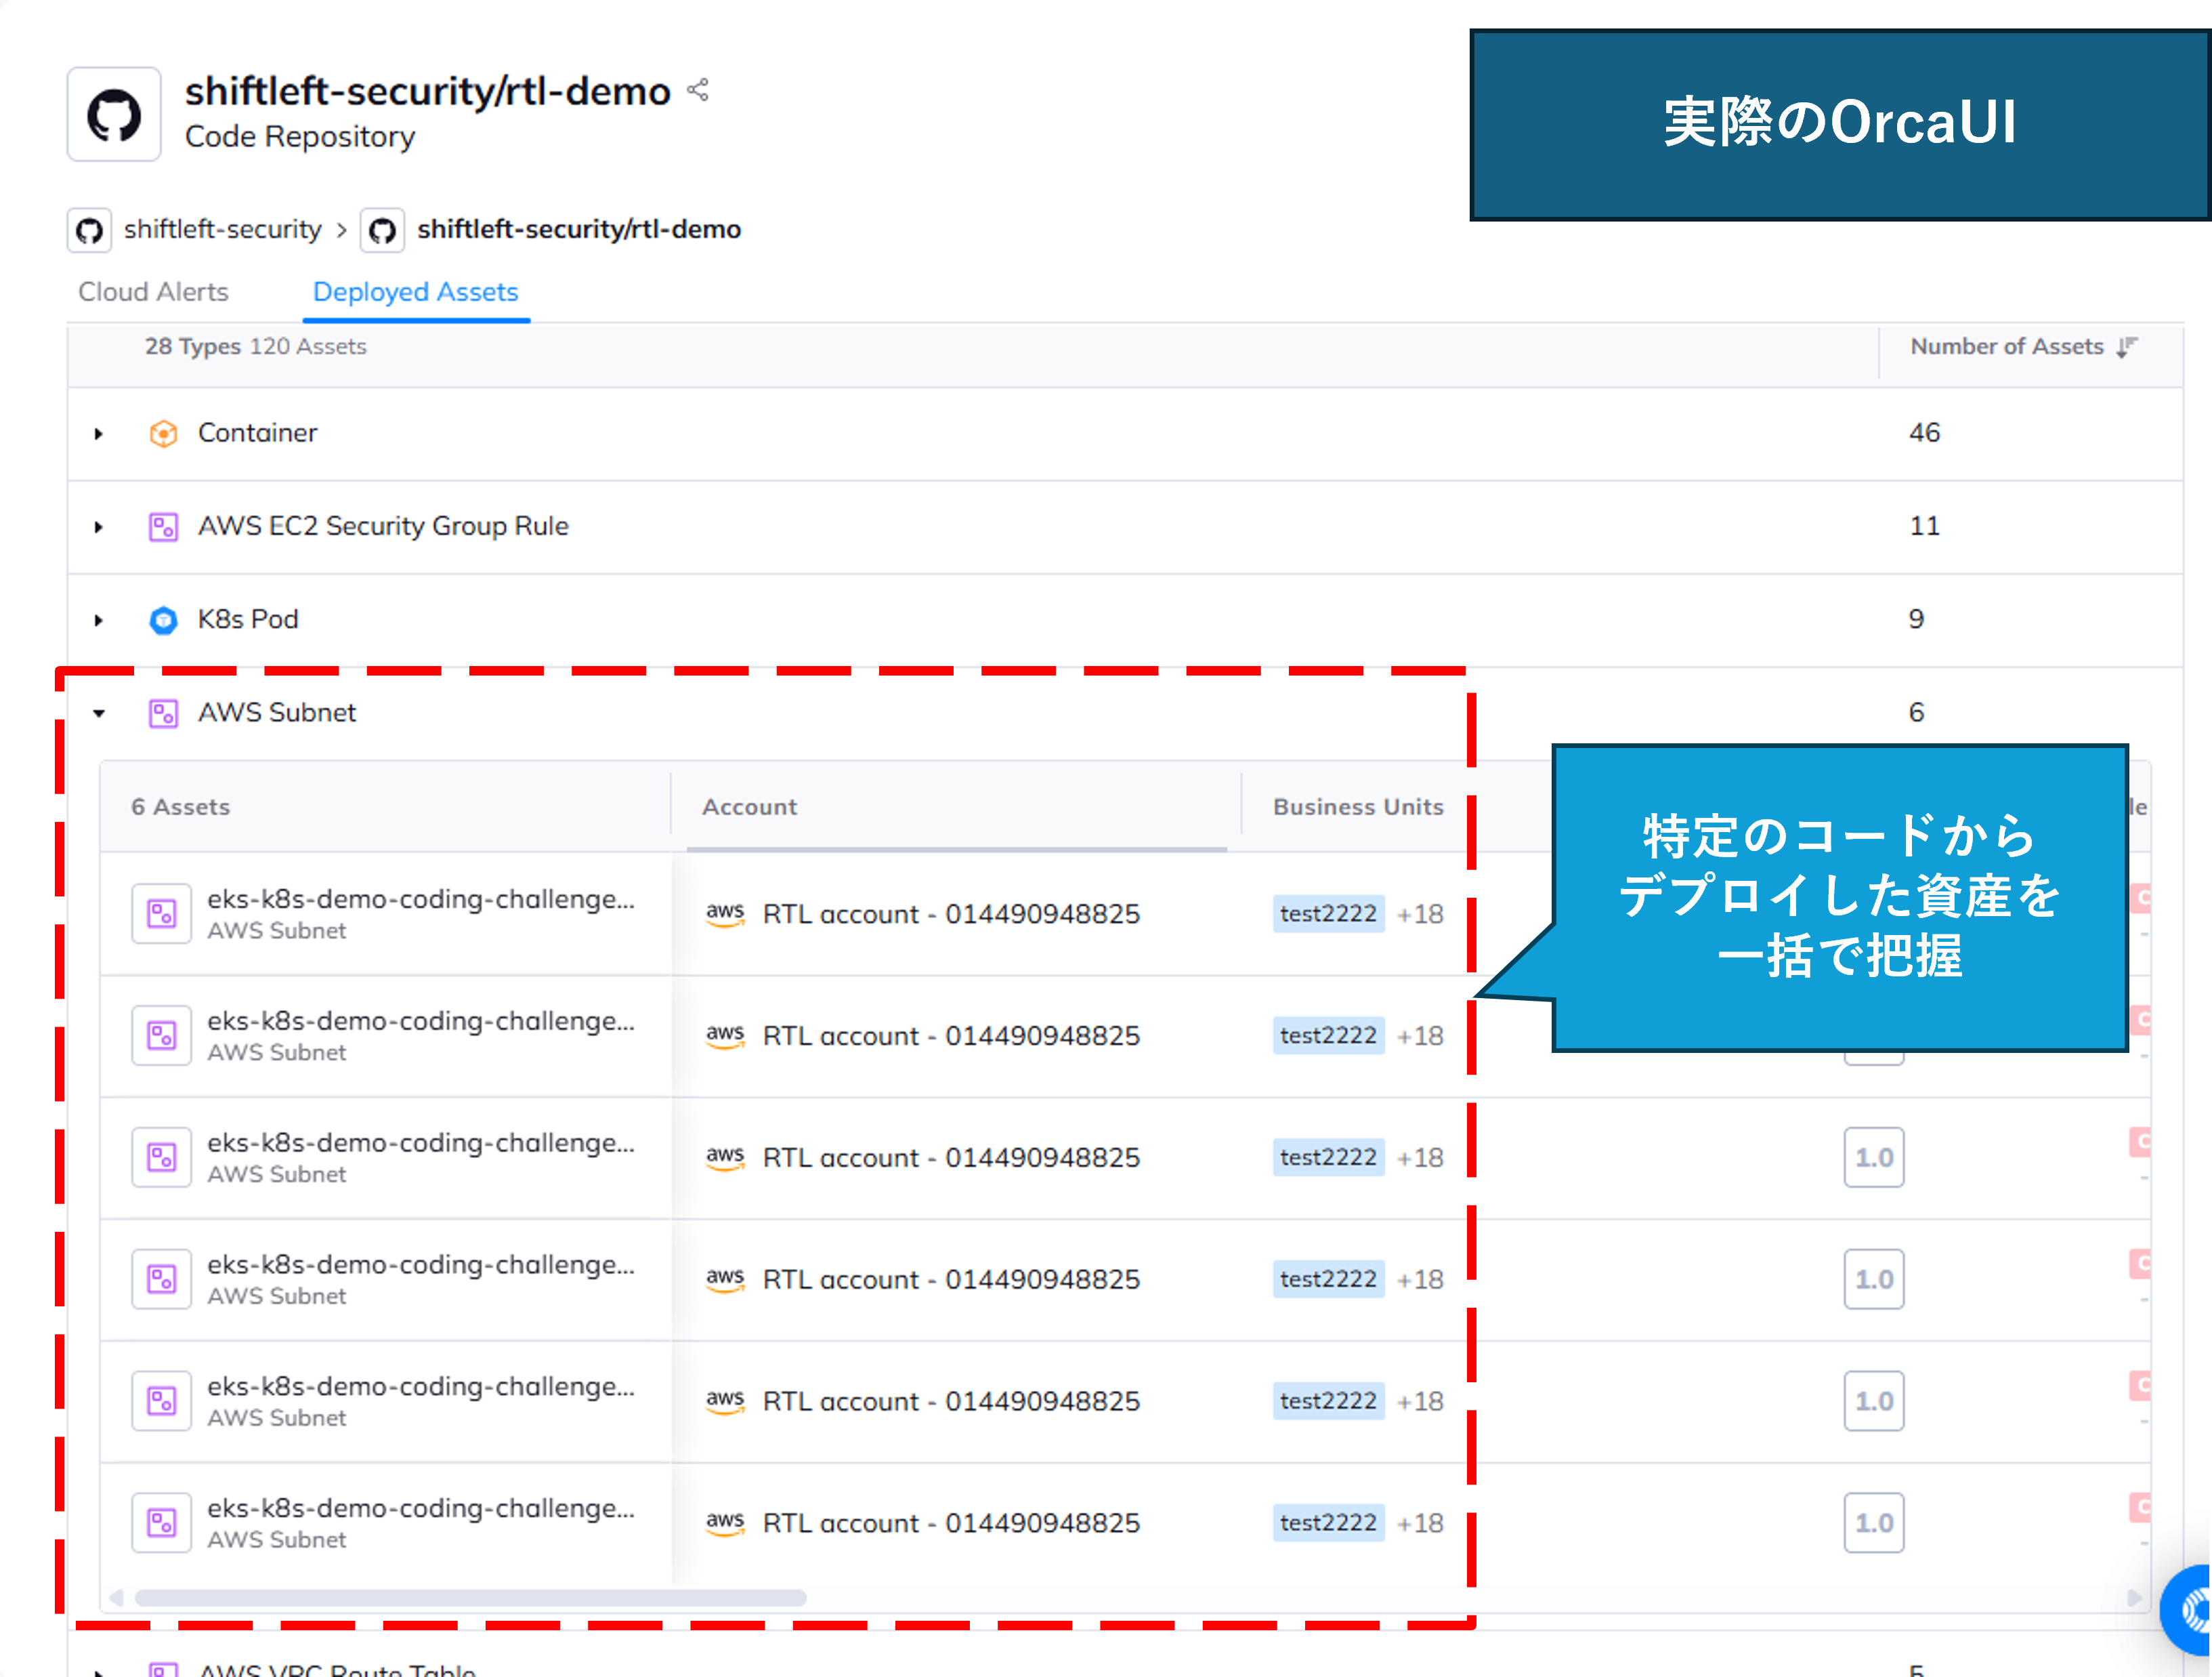Click the orange Container type icon
Viewport: 2212px width, 1677px height.
tap(163, 433)
